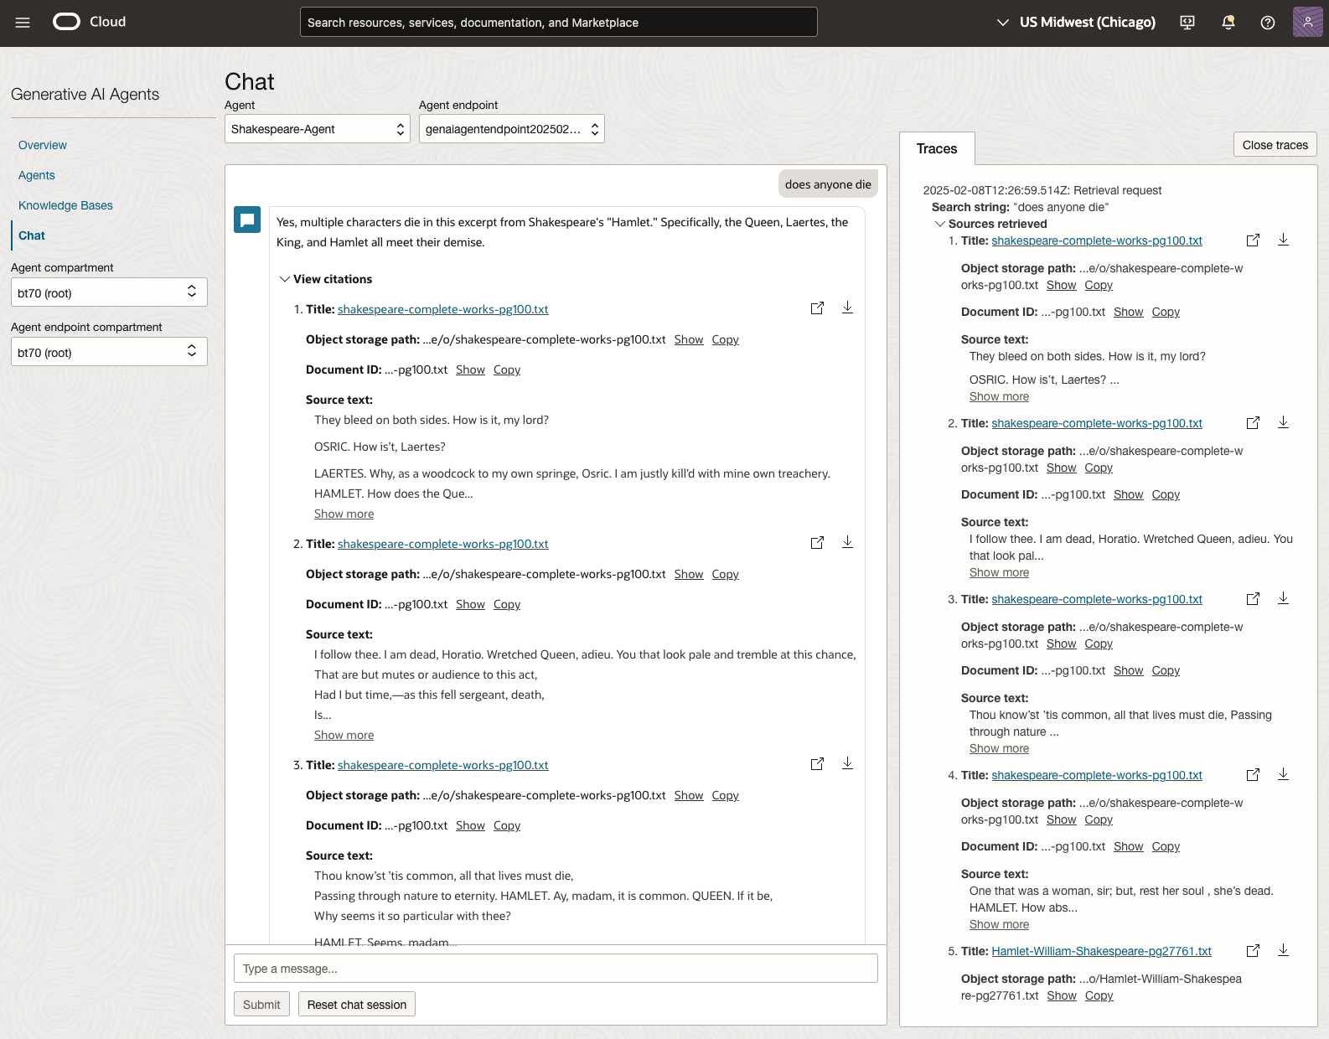
Task: Open the Cloud Shell developer tools icon
Action: pyautogui.click(x=1187, y=23)
